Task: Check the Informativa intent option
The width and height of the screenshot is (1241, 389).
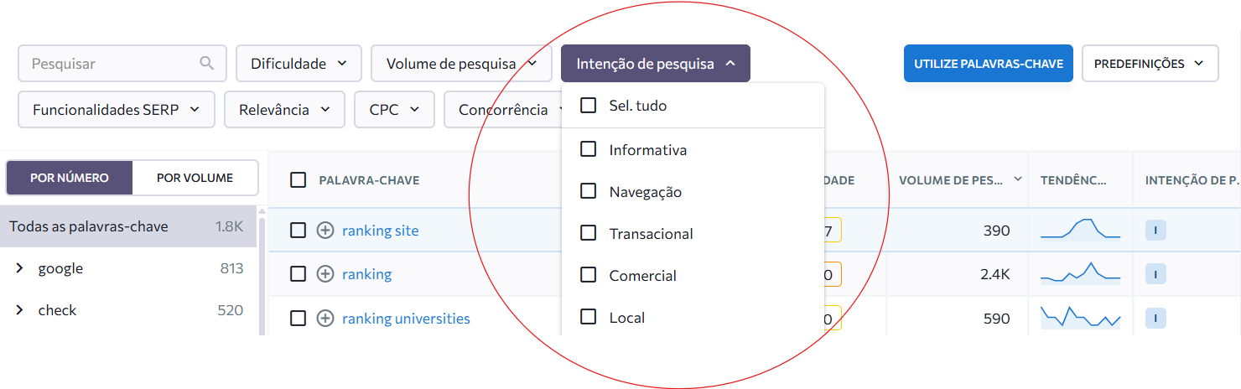Action: [589, 149]
